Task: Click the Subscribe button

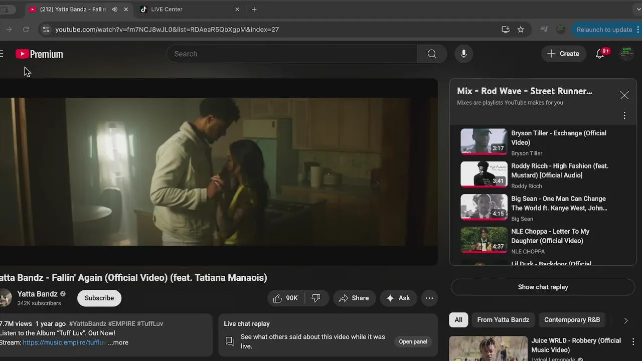Action: click(99, 298)
